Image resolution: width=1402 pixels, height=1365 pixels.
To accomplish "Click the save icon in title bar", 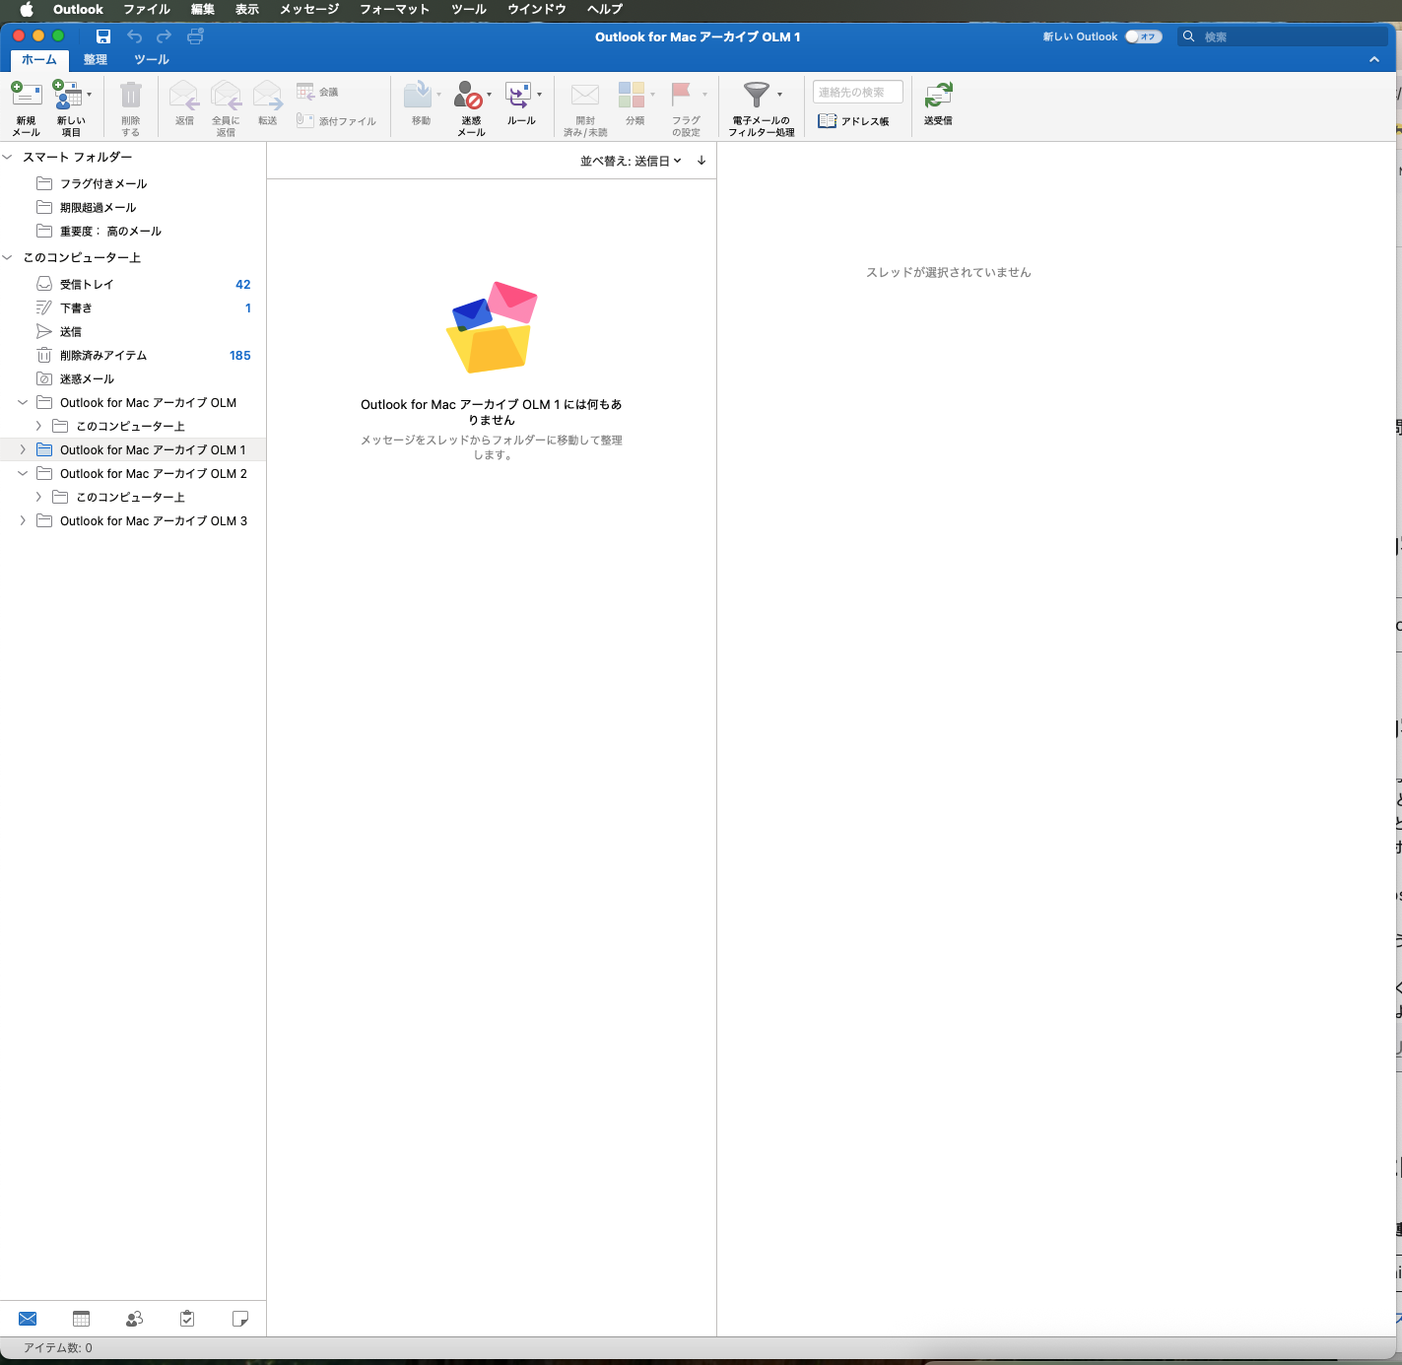I will click(103, 36).
